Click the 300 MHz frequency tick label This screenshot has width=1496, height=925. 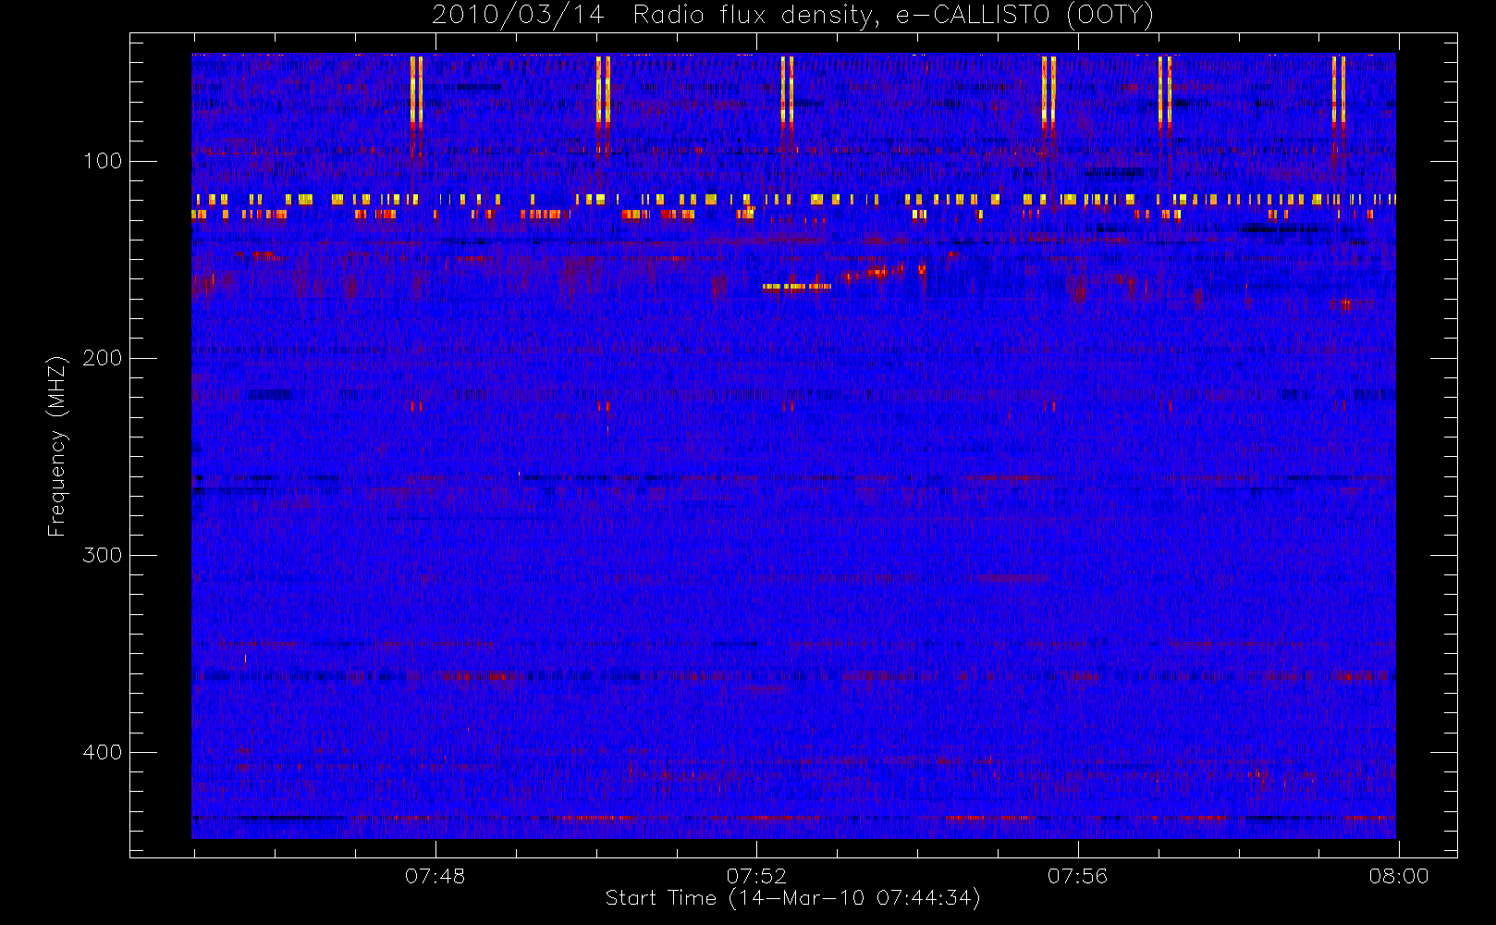point(102,555)
